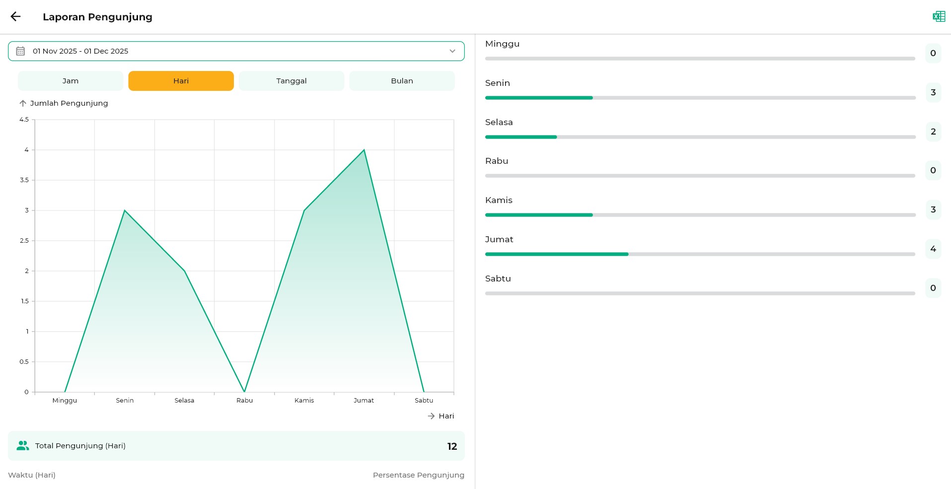Click the Senin progress bar
951x489 pixels.
[x=700, y=98]
